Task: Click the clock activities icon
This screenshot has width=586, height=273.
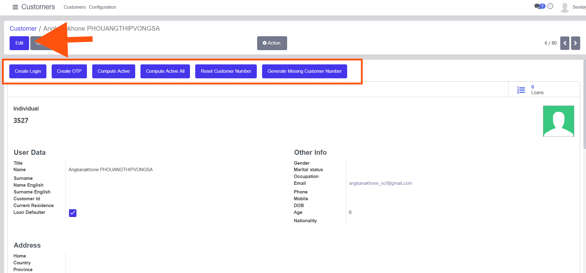Action: click(x=550, y=6)
